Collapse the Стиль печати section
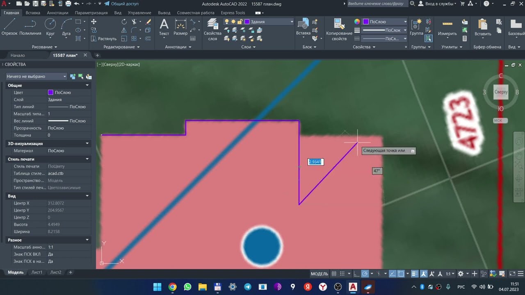Viewport: 525px width, 295px height. (87, 159)
